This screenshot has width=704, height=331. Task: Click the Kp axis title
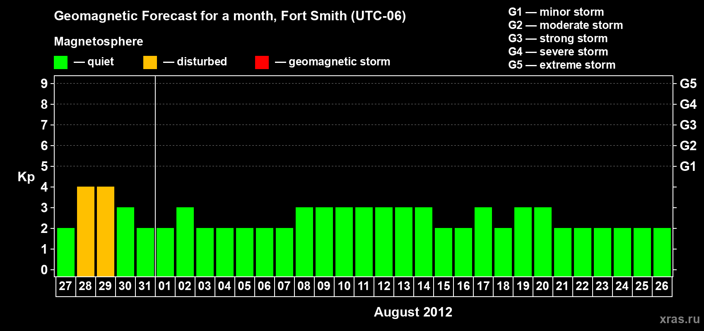(26, 177)
